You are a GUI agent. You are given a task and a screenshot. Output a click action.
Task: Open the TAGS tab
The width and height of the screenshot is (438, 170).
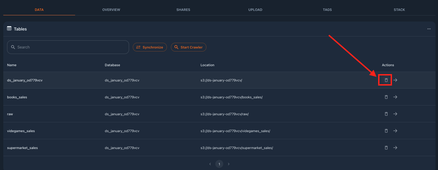coord(327,10)
